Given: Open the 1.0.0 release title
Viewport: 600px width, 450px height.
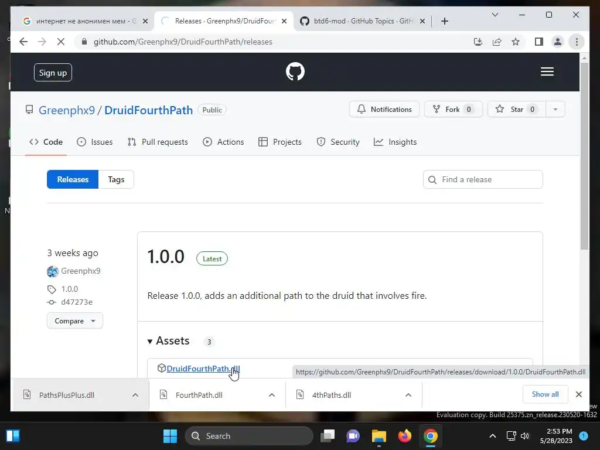Looking at the screenshot, I should tap(166, 257).
